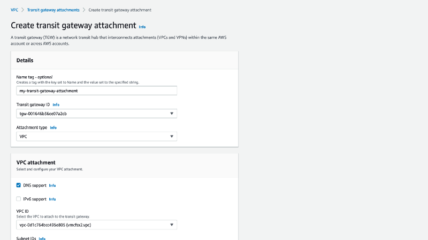Open Info link next to DNS support
The height and width of the screenshot is (240, 428).
pyautogui.click(x=52, y=186)
